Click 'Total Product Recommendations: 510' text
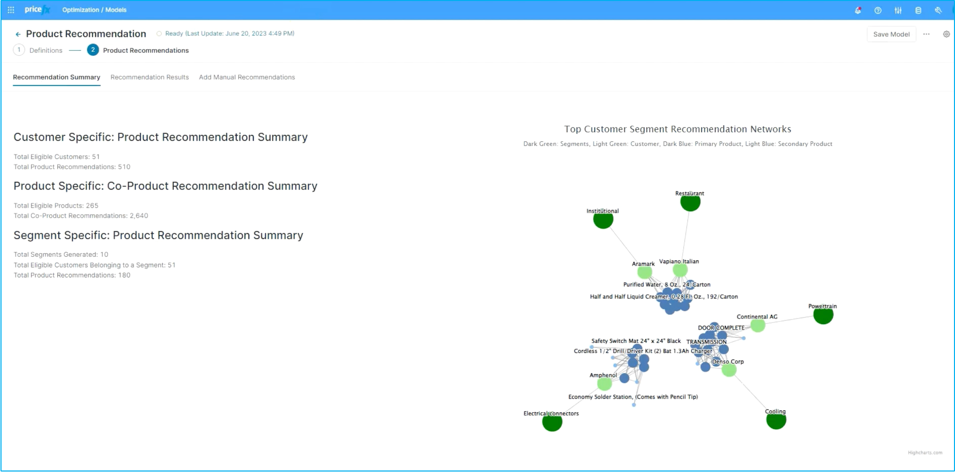Image resolution: width=955 pixels, height=472 pixels. 72,167
